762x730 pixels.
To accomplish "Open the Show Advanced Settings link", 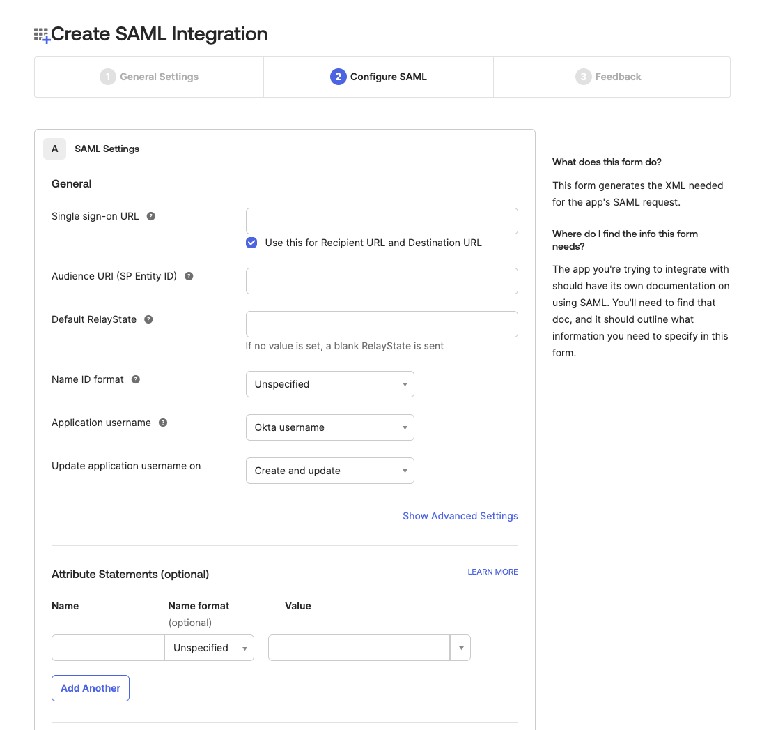I will pyautogui.click(x=460, y=516).
